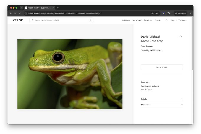Image resolution: width=201 pixels, height=134 pixels.
Task: Click the slash shortcut key hint
Action: click(x=90, y=20)
